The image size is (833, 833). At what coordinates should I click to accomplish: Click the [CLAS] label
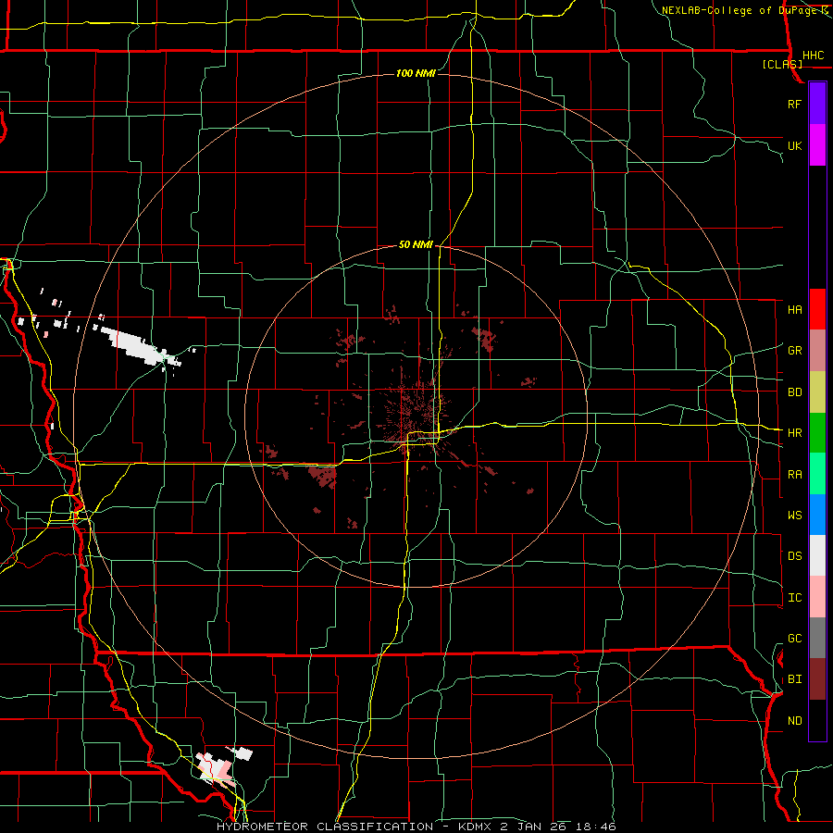coord(782,64)
